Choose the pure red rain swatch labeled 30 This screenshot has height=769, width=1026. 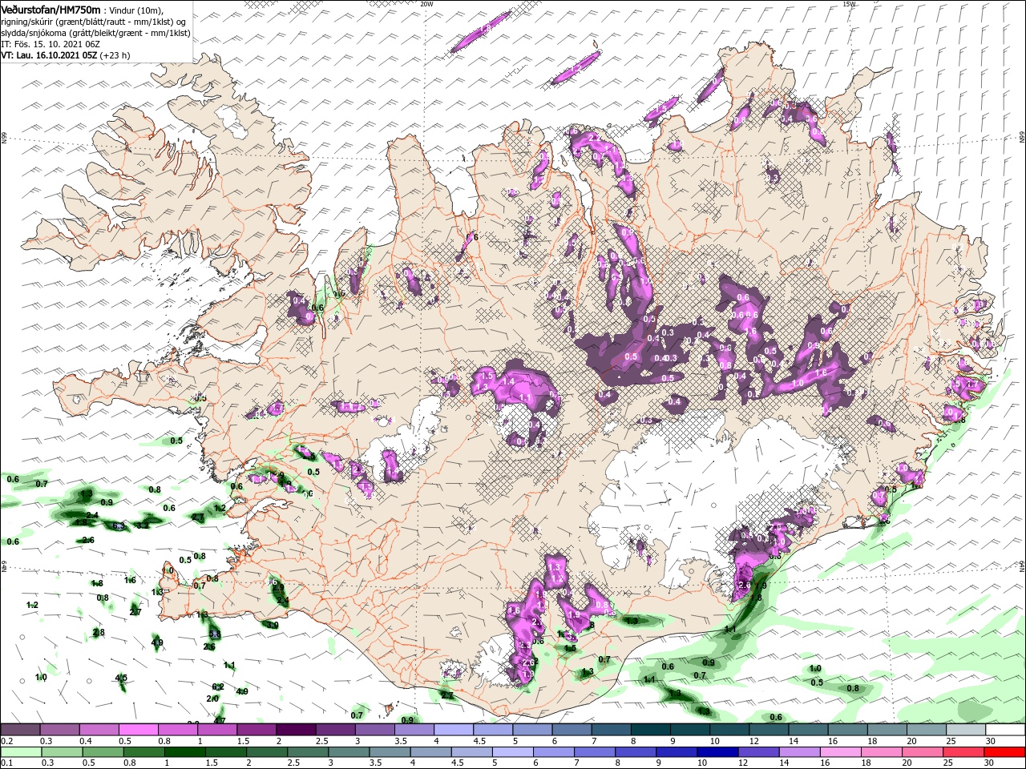tap(1005, 751)
